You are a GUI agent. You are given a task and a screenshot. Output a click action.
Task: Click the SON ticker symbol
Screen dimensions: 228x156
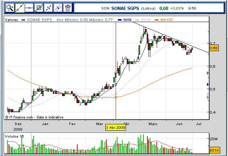pyautogui.click(x=105, y=8)
